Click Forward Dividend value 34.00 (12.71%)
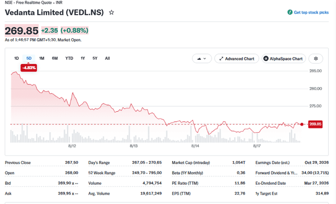This screenshot has width=336, height=204. (315, 173)
